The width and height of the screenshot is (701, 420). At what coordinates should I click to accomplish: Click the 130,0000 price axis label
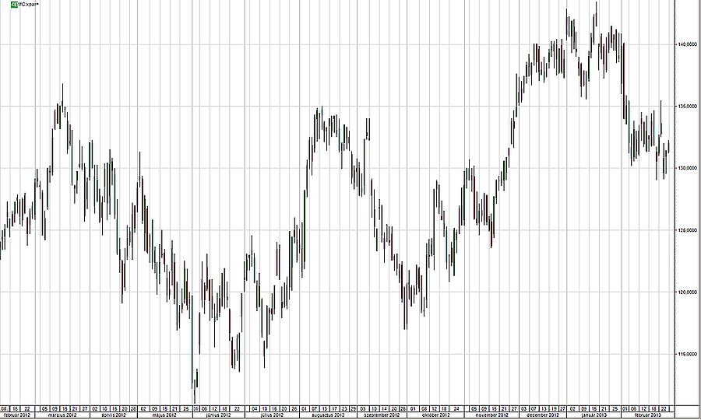click(685, 168)
